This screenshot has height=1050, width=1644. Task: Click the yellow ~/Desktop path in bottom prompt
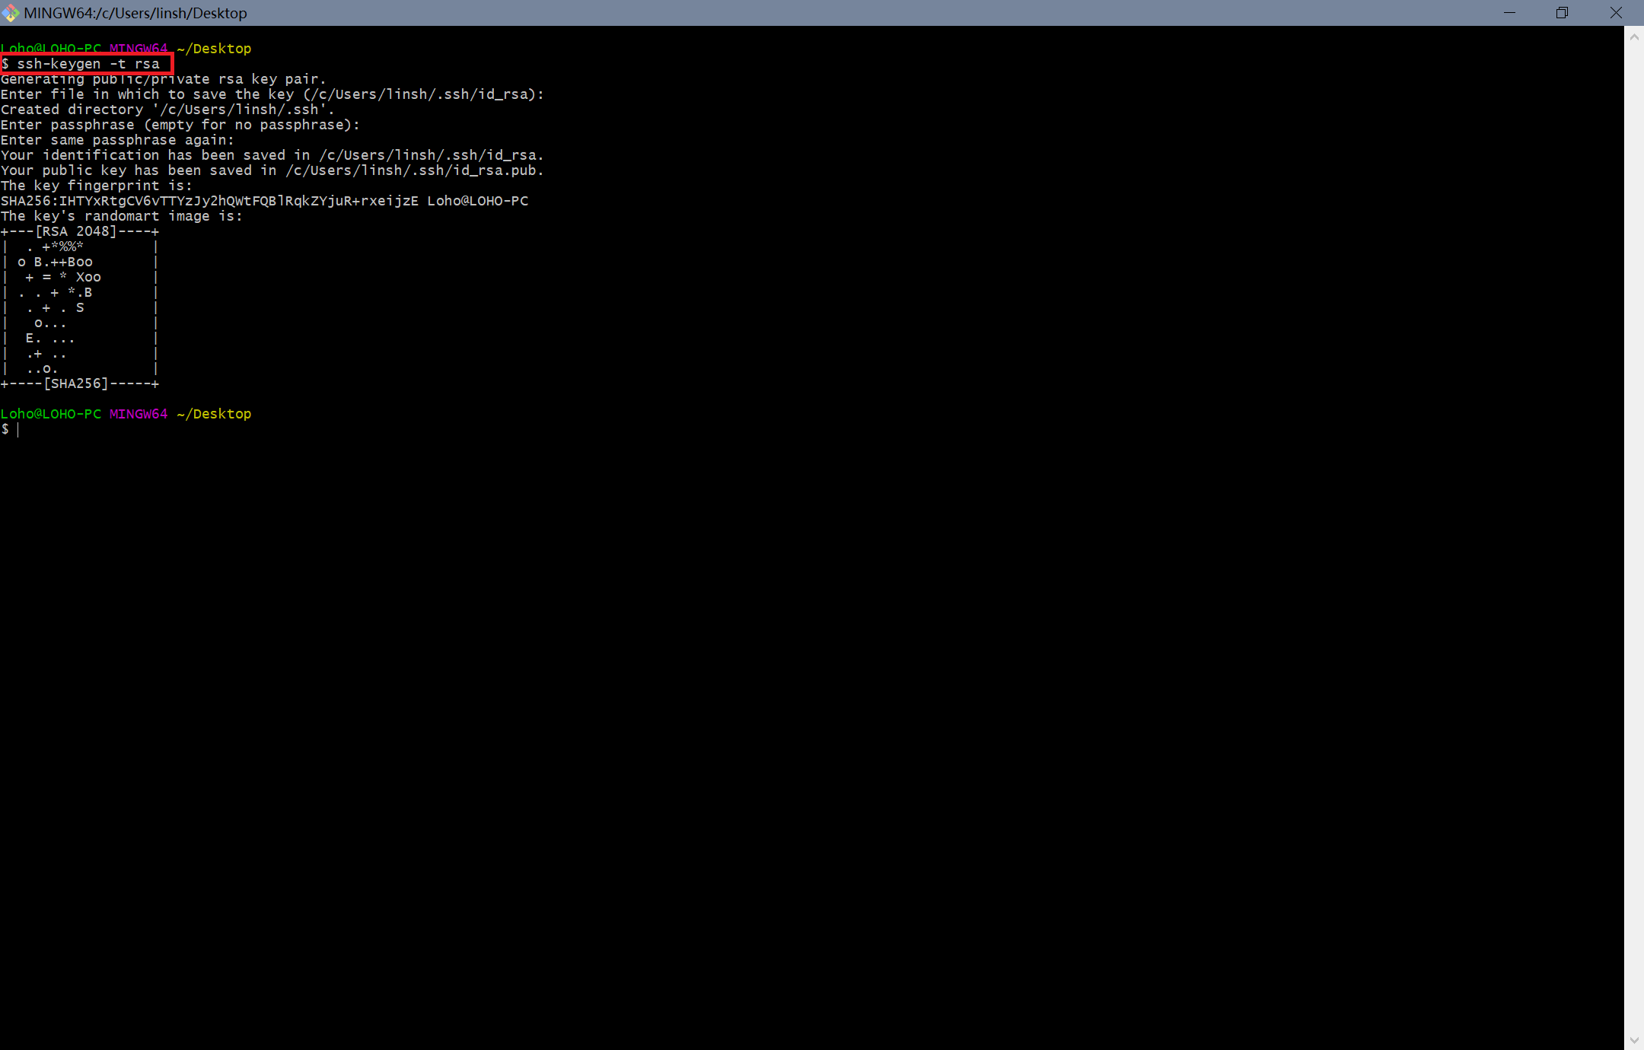pos(214,414)
